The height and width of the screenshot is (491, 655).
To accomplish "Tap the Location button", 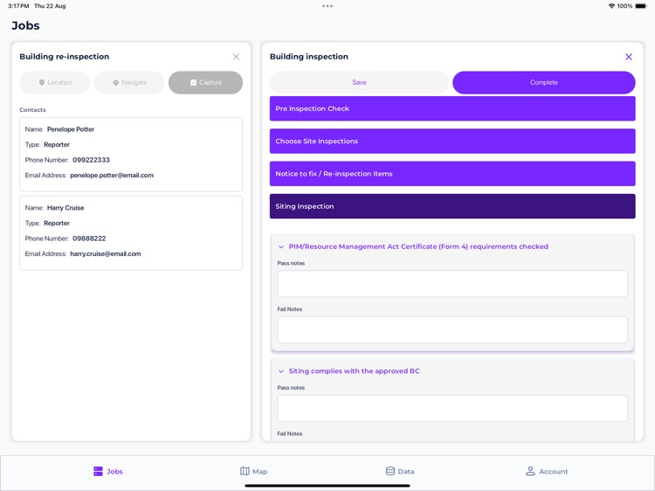I will (x=55, y=82).
